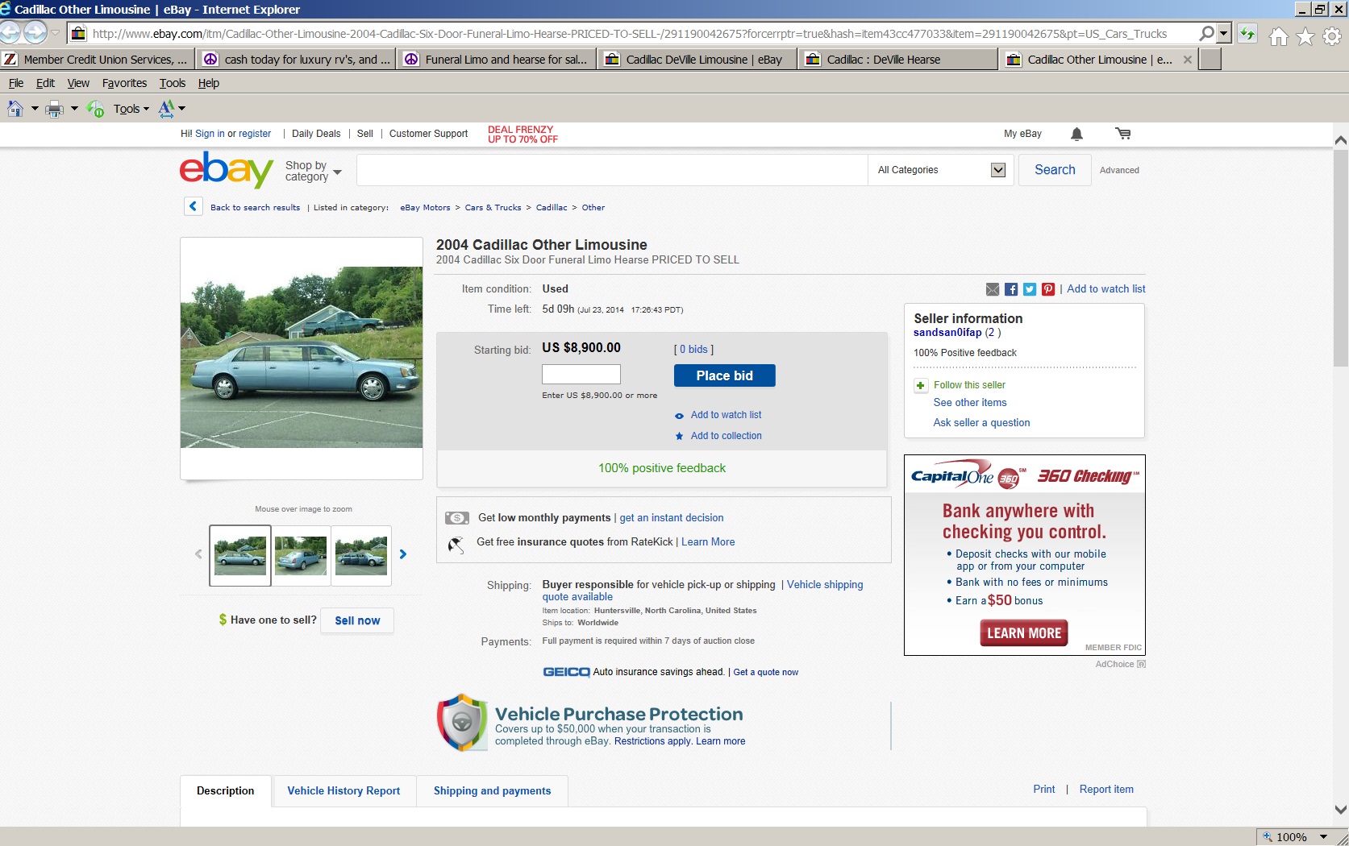Show previous thumbnails with left arrow

[198, 554]
